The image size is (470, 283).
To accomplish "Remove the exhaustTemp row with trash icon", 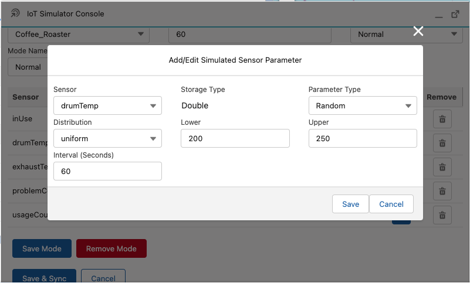I will click(x=442, y=167).
